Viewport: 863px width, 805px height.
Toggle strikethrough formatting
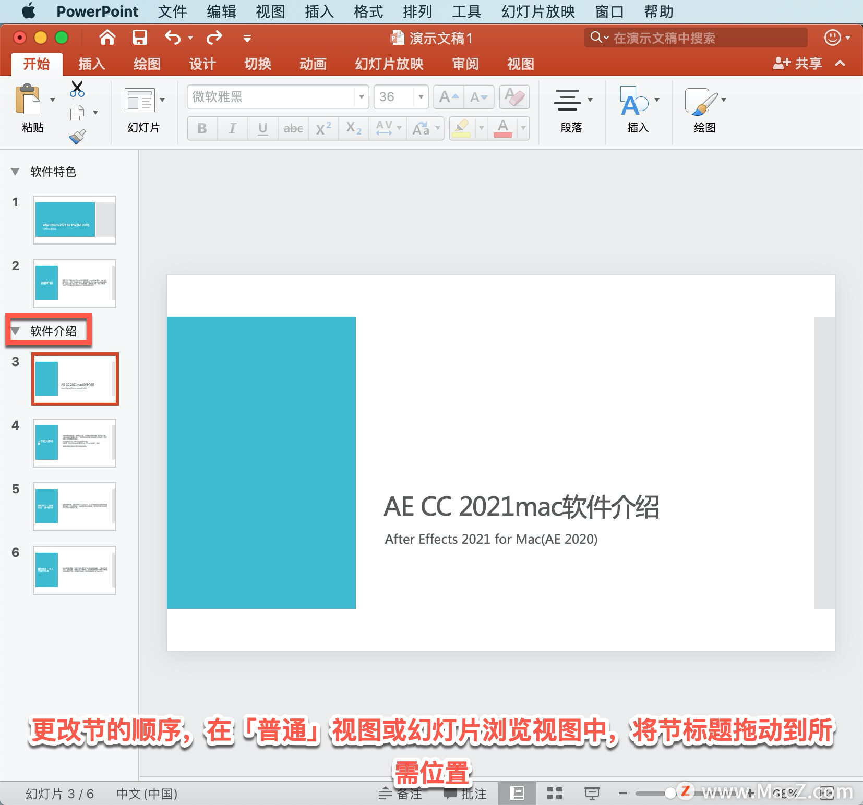click(293, 128)
